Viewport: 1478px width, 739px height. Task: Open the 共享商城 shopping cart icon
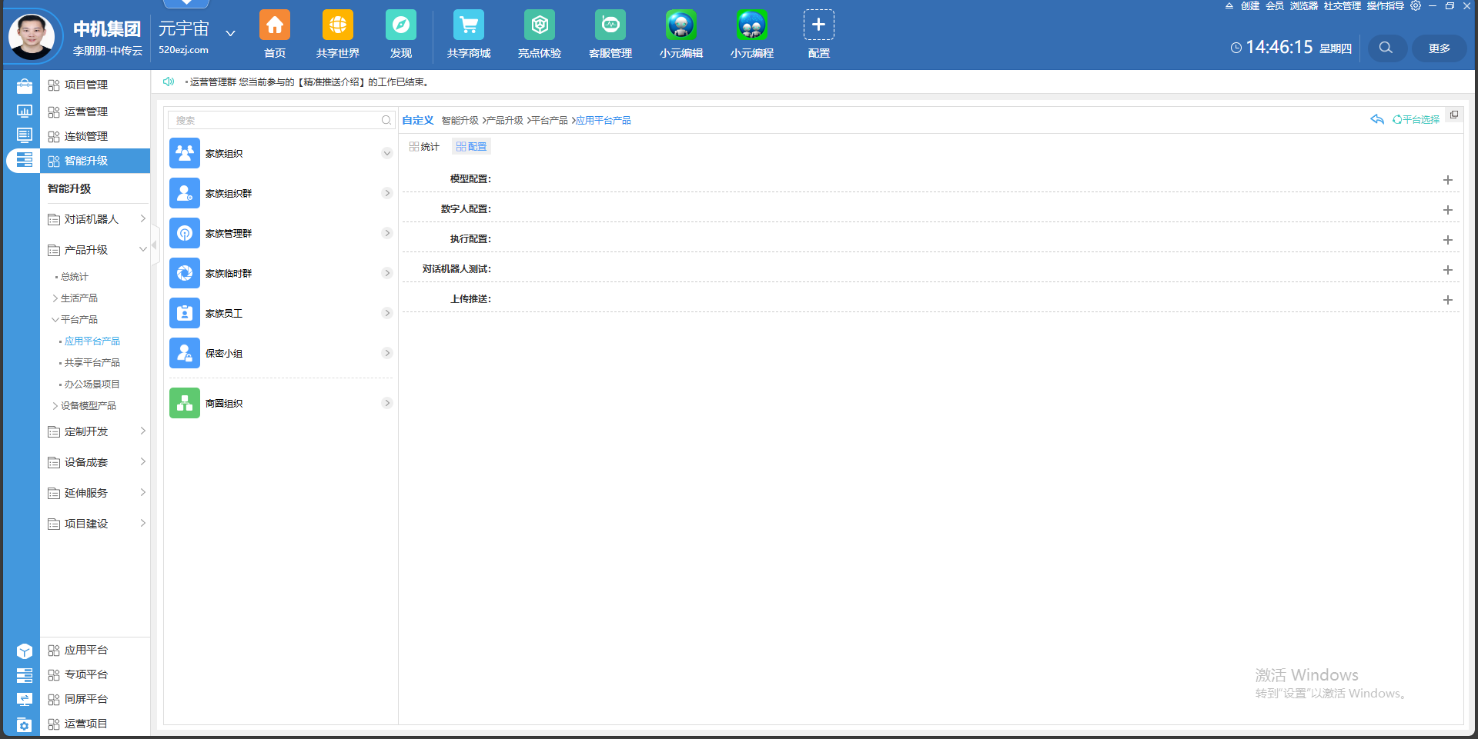tap(468, 25)
